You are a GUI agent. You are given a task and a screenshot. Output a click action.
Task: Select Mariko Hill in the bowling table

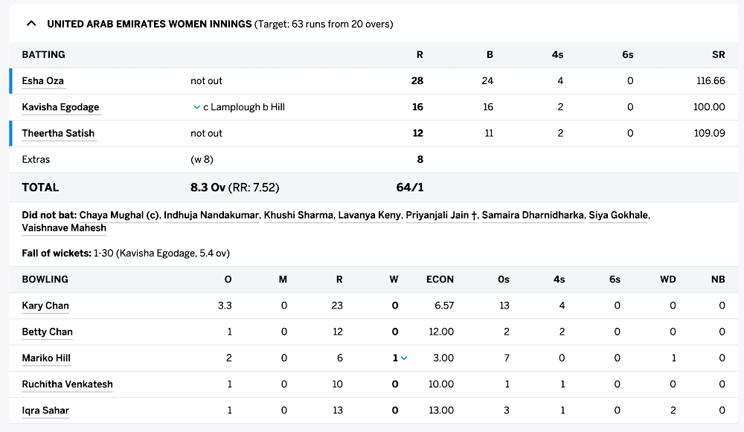pos(45,358)
